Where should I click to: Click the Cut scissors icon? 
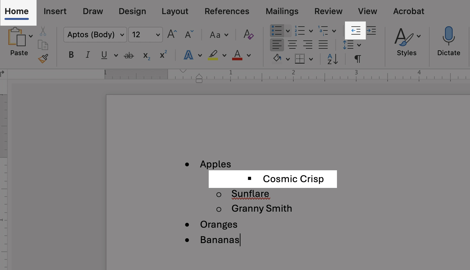(43, 31)
